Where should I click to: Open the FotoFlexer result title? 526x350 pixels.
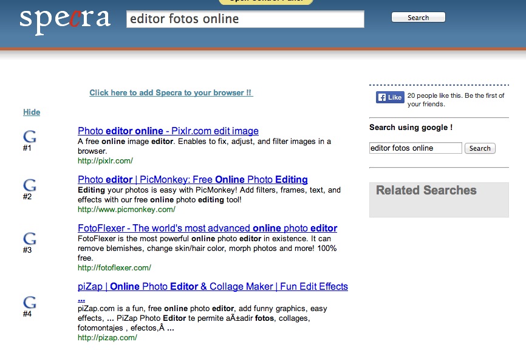click(x=207, y=228)
